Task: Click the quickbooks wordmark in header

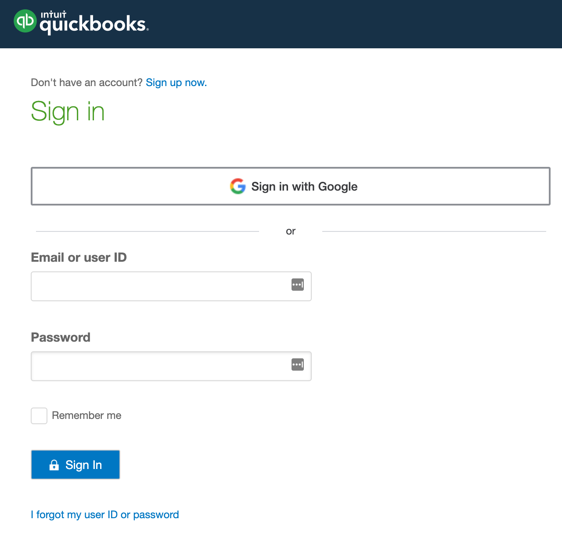Action: coord(94,25)
